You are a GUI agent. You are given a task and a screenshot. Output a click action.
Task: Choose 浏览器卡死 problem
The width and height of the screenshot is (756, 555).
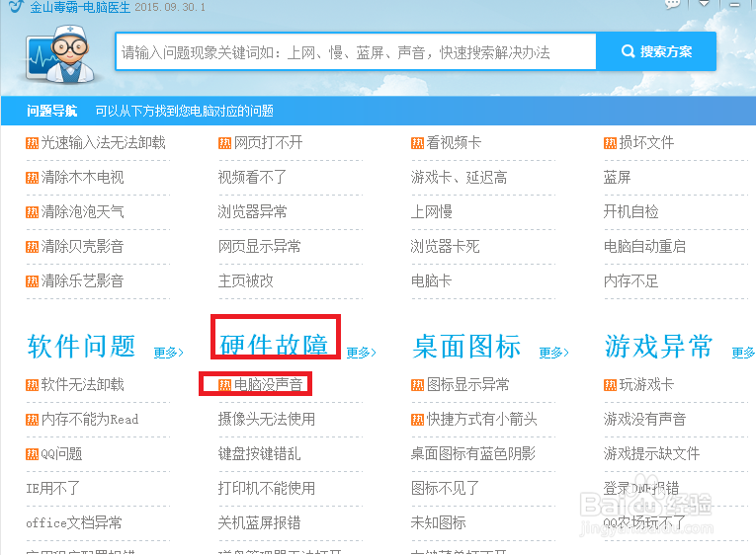click(x=445, y=246)
